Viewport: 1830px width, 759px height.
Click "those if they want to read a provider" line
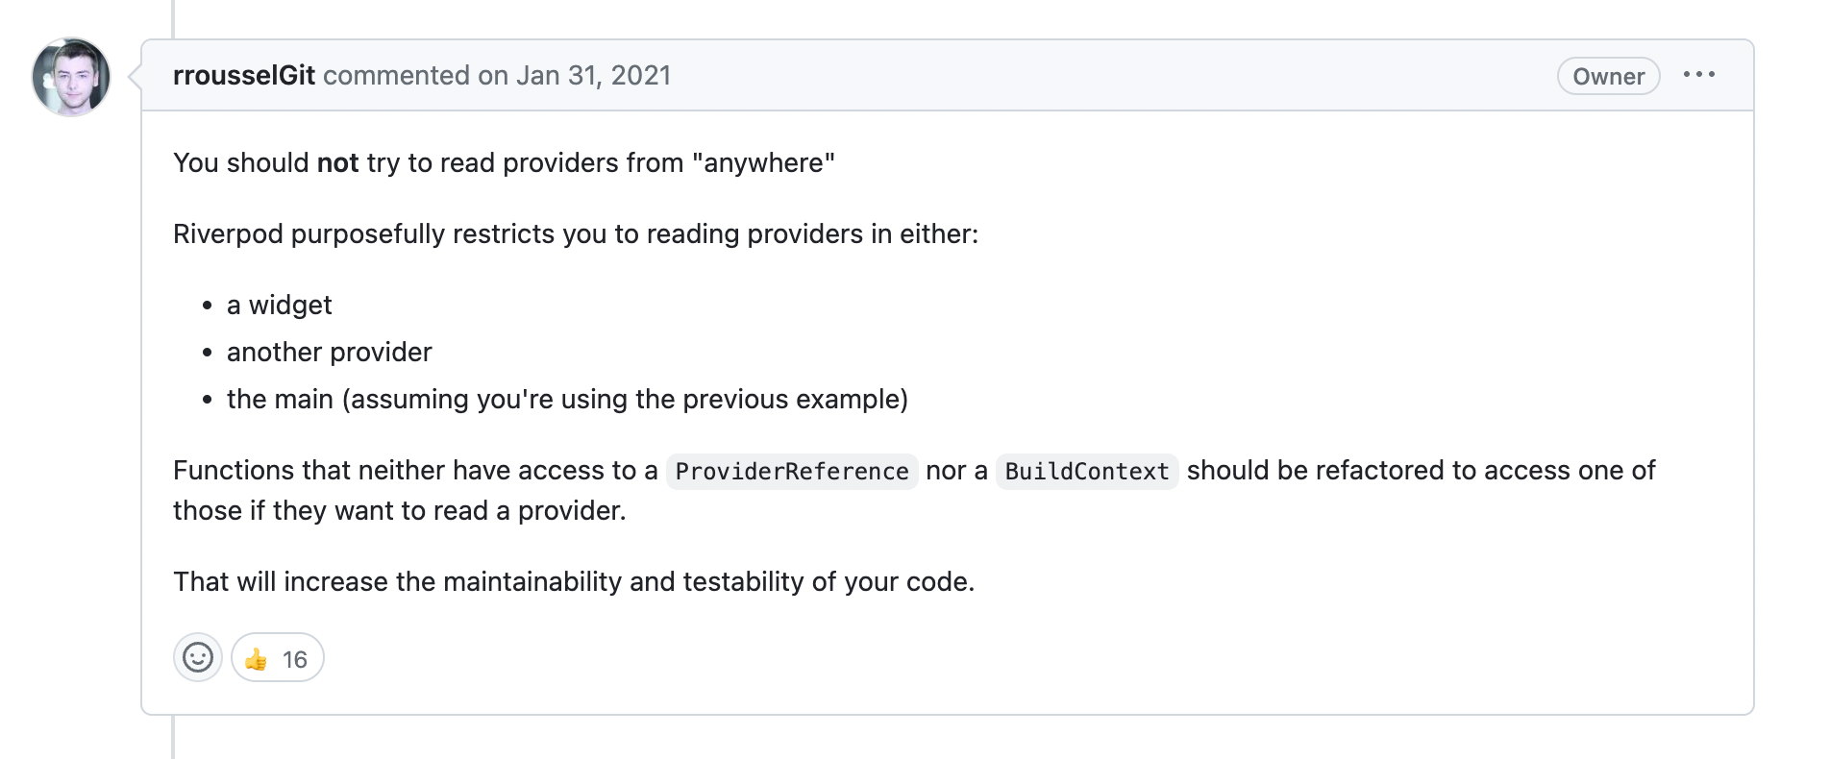coord(399,510)
